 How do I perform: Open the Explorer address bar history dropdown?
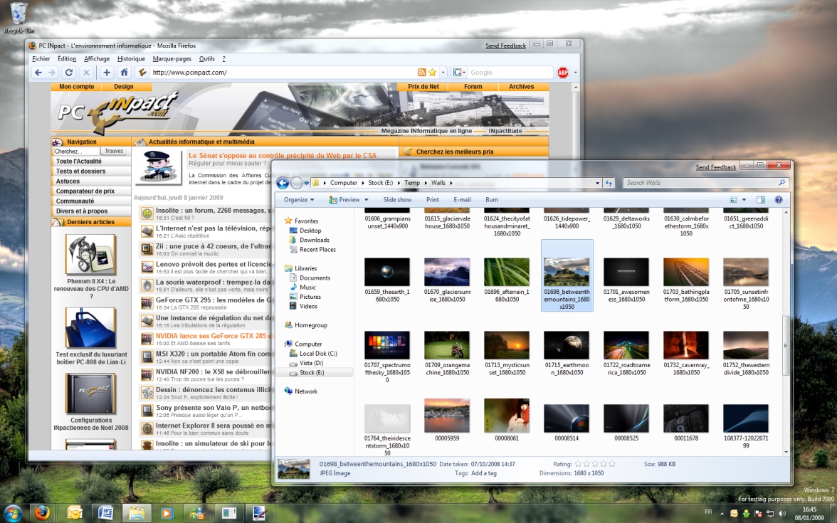[597, 183]
